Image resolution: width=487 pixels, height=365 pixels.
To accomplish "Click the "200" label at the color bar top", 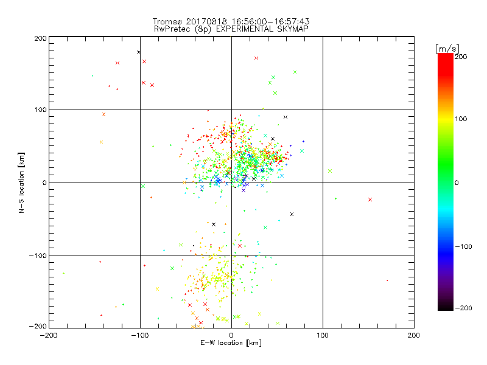I will (x=461, y=57).
